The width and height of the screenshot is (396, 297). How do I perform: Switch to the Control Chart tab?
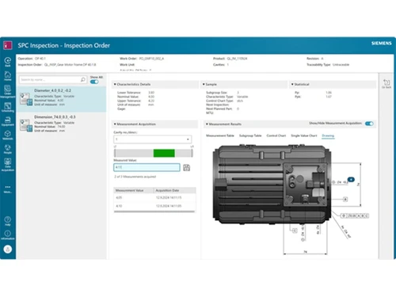[276, 135]
